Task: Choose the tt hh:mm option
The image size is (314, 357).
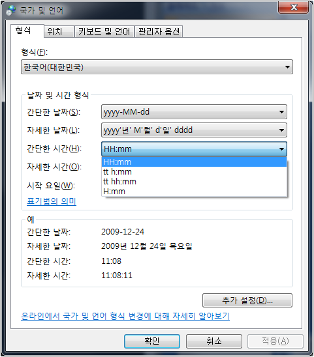Action: (194, 182)
